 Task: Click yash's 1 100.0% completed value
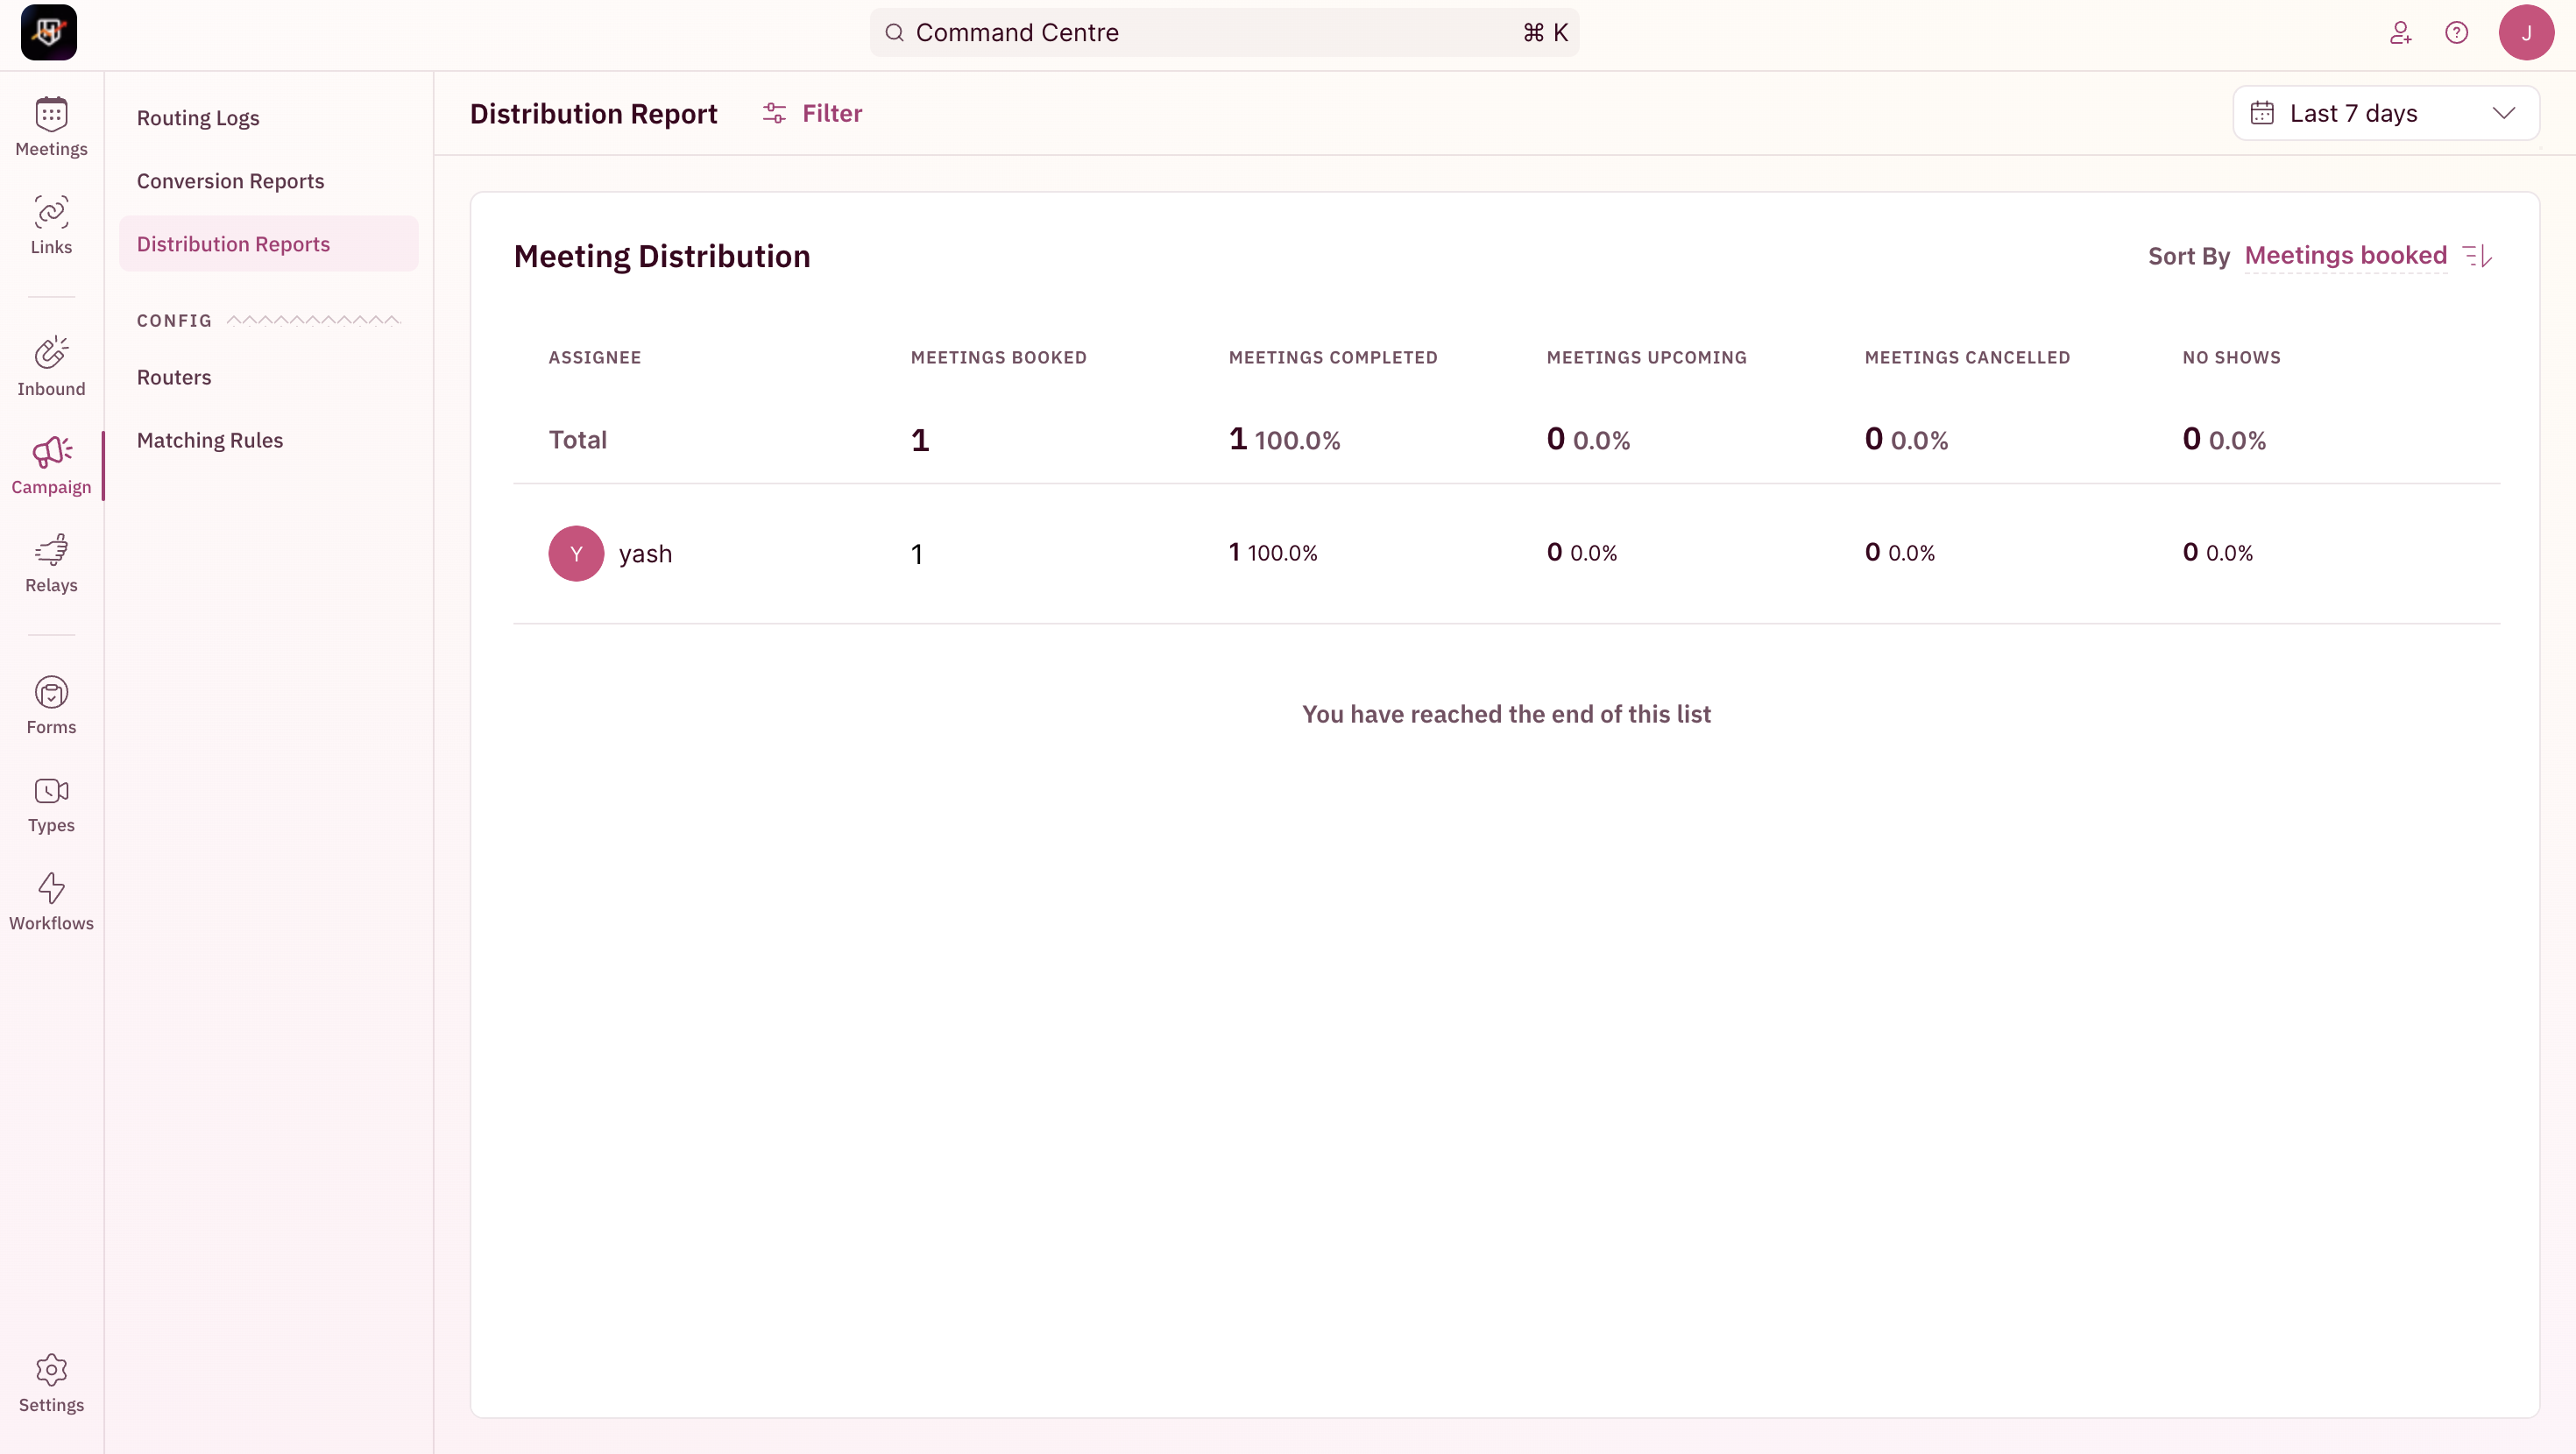(x=1273, y=553)
